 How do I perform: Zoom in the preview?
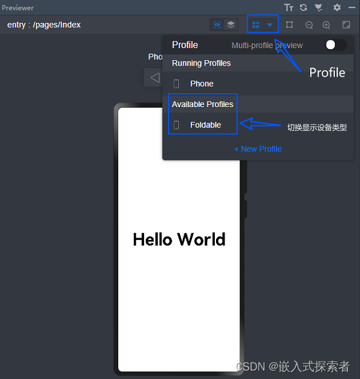point(326,25)
